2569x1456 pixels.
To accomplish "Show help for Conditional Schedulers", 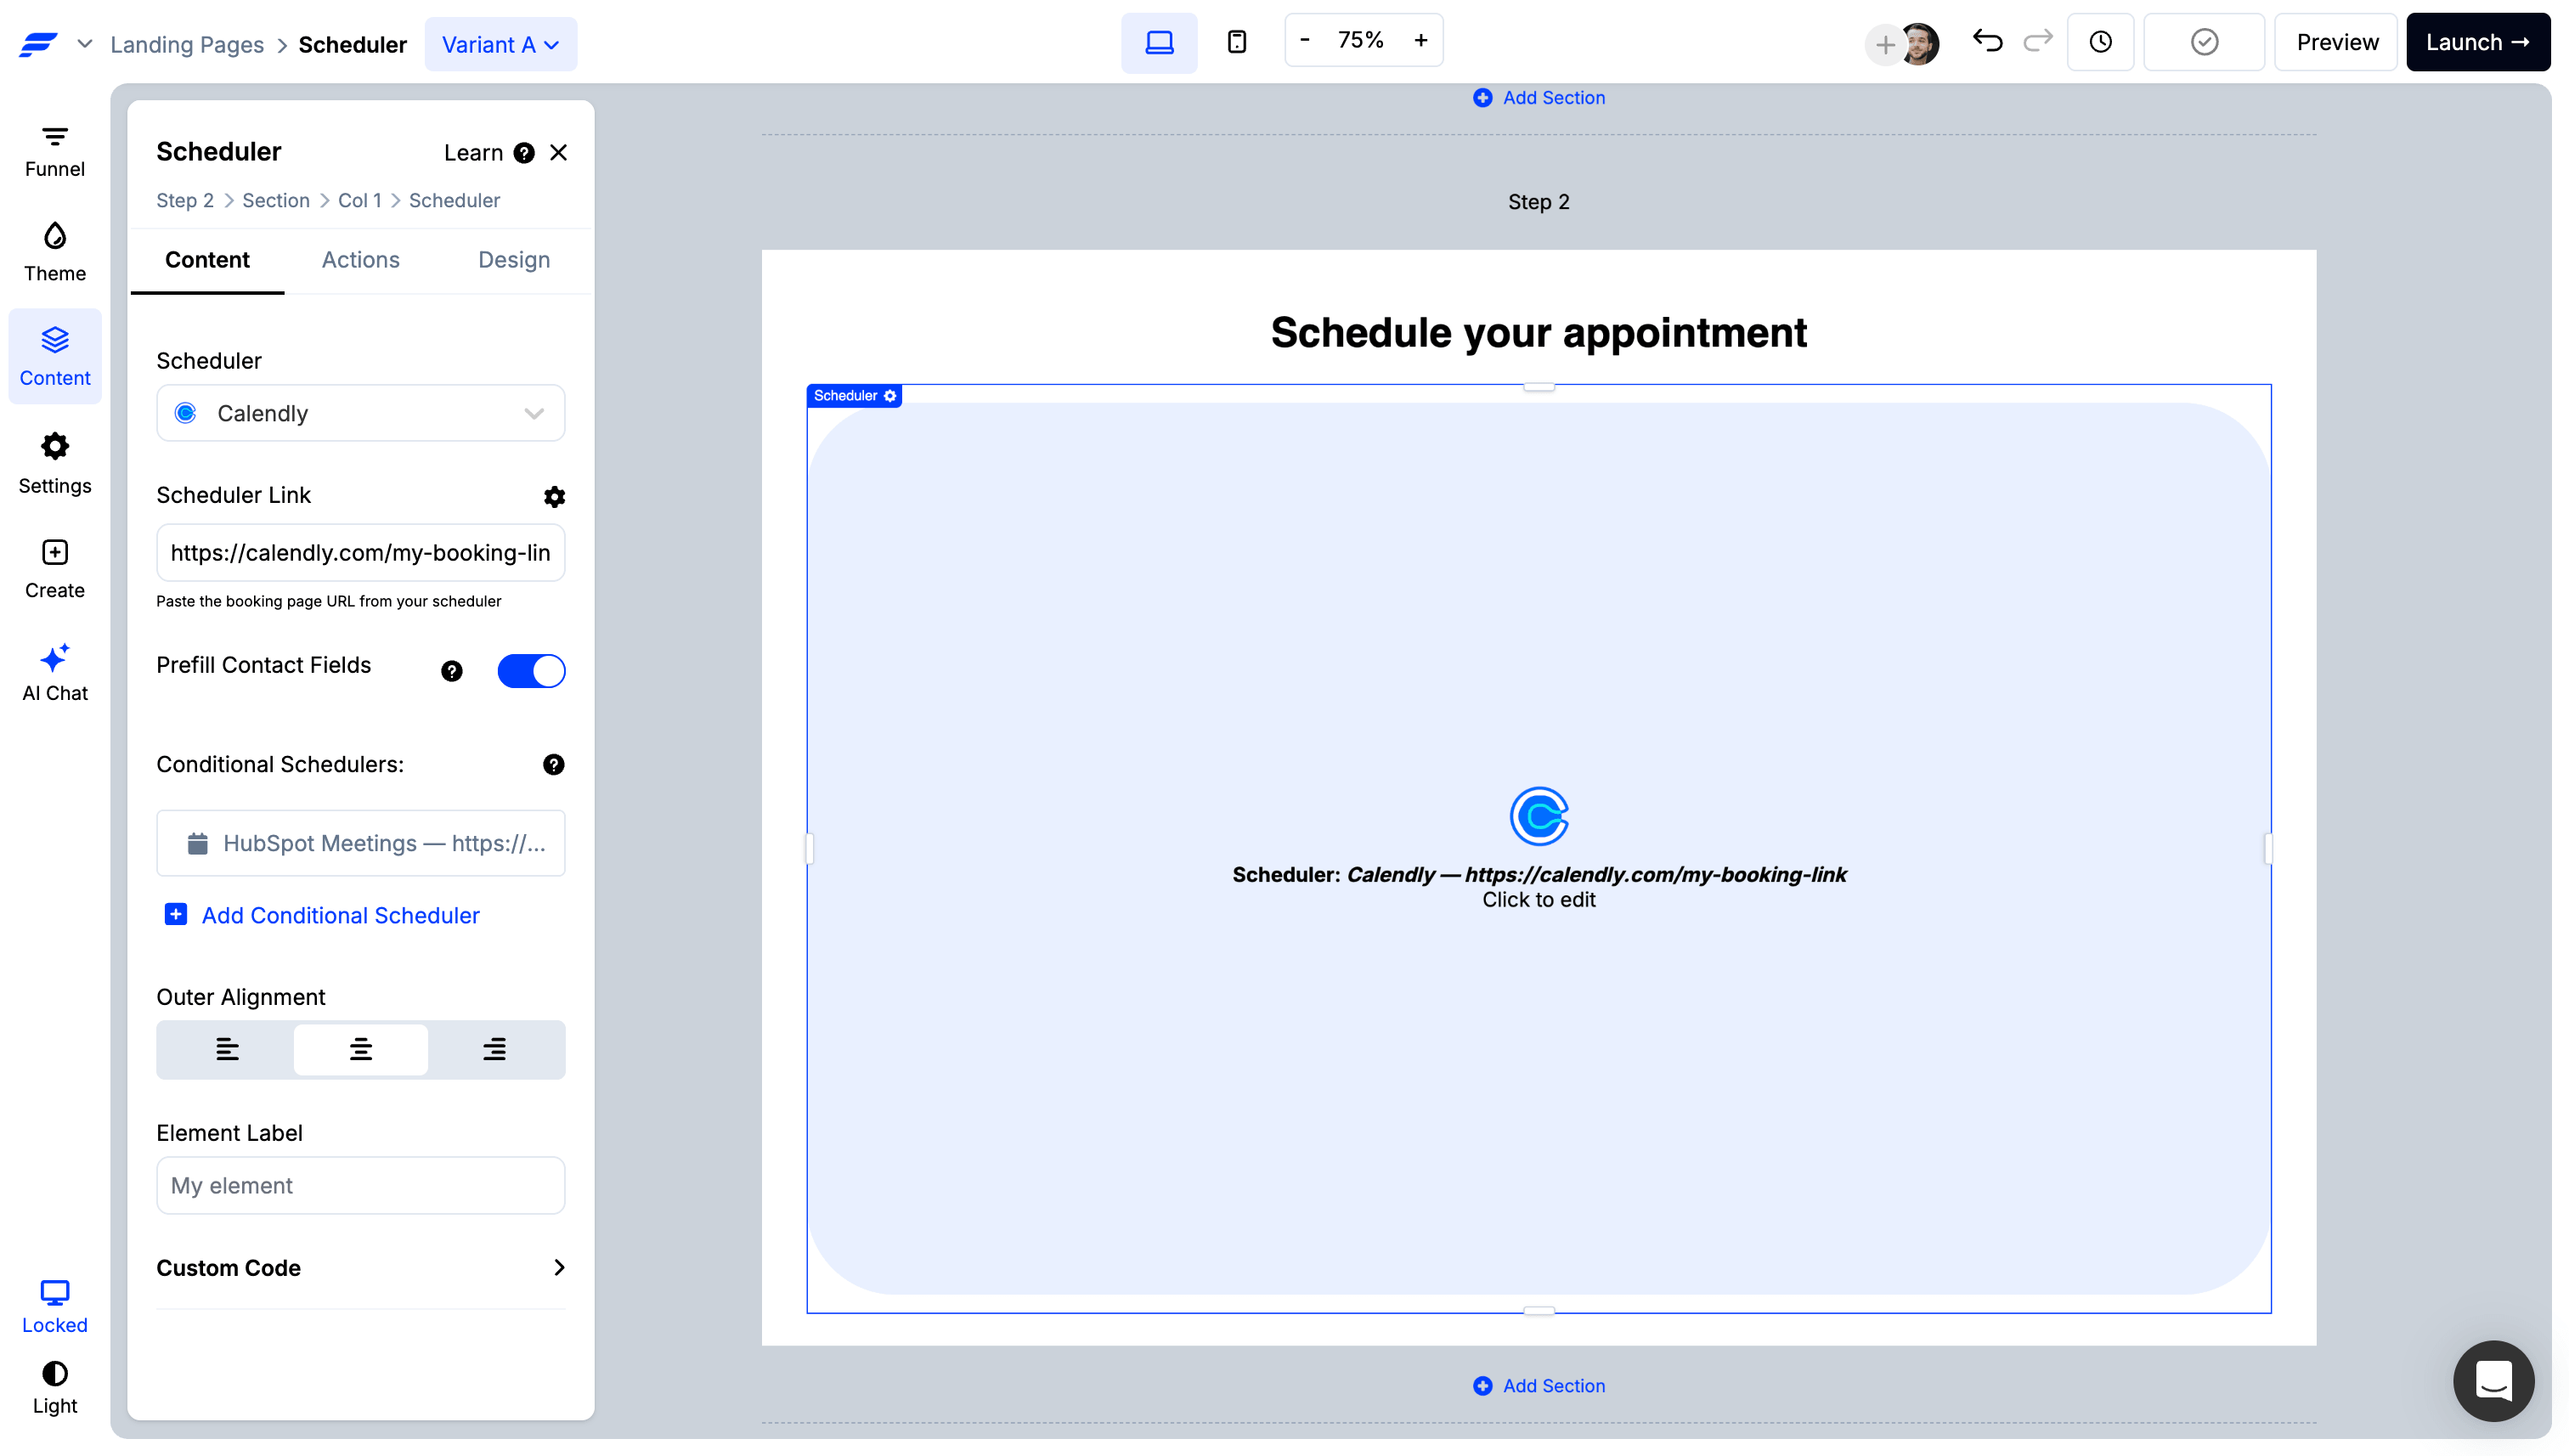I will pos(553,765).
